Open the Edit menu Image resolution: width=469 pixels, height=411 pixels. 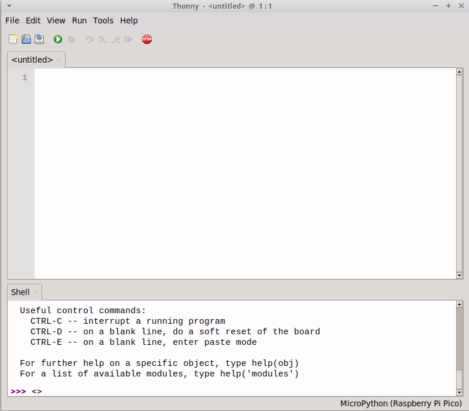pos(33,20)
